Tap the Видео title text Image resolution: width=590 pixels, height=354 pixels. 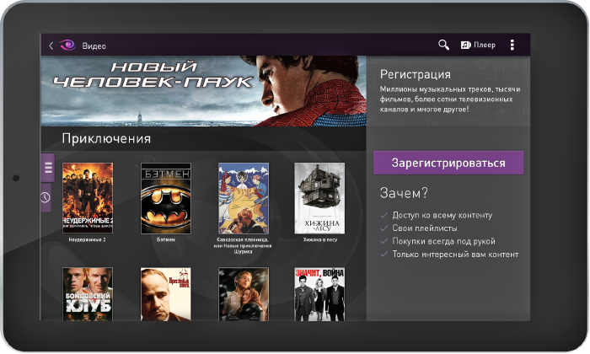[x=94, y=46]
